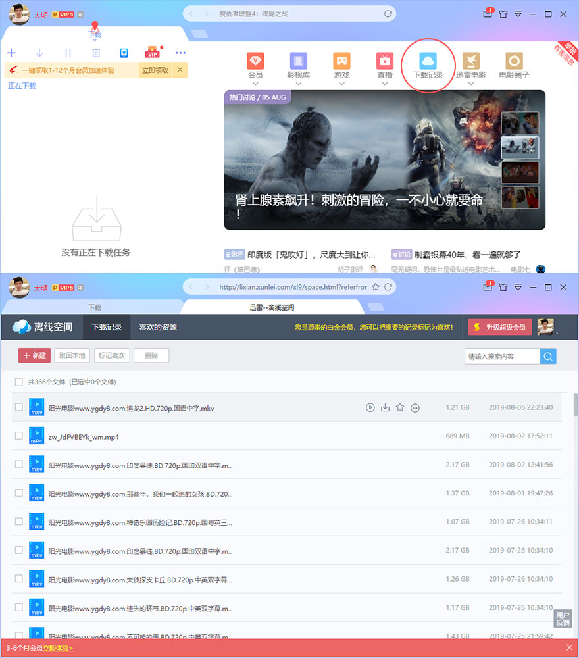The height and width of the screenshot is (658, 579).
Task: Open the main menu dropdown in top window
Action: tap(518, 14)
